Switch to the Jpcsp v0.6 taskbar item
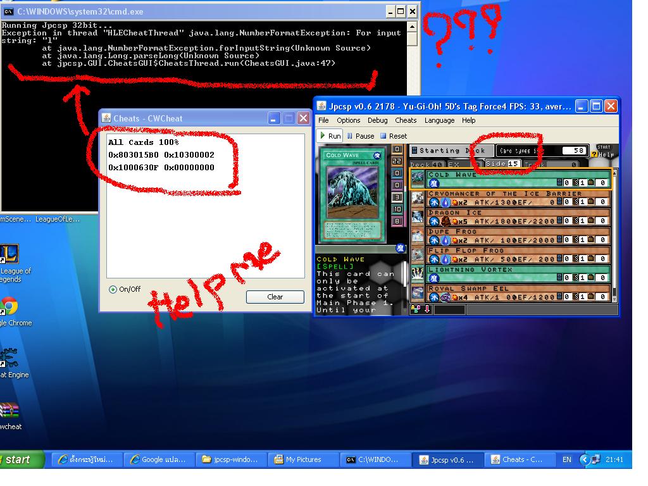This screenshot has width=648, height=486. pyautogui.click(x=447, y=459)
